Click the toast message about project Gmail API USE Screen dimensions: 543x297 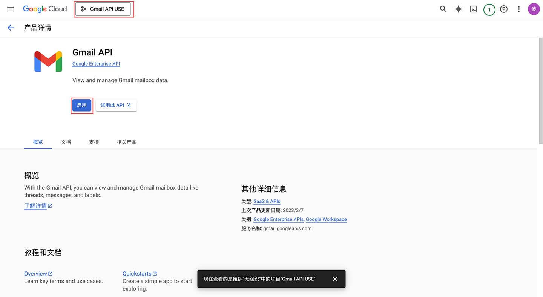coord(259,279)
